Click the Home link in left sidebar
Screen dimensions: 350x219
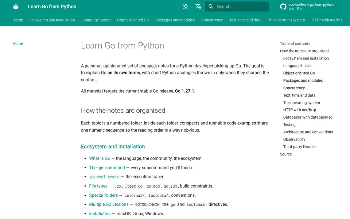(17, 43)
